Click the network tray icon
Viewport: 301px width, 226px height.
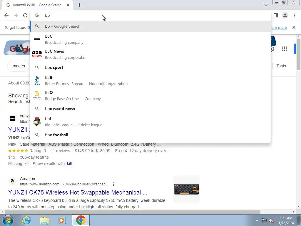(264, 220)
